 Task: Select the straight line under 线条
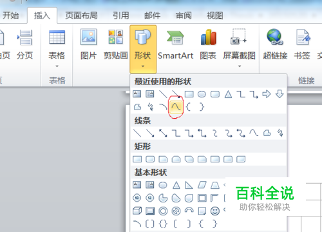click(x=137, y=133)
